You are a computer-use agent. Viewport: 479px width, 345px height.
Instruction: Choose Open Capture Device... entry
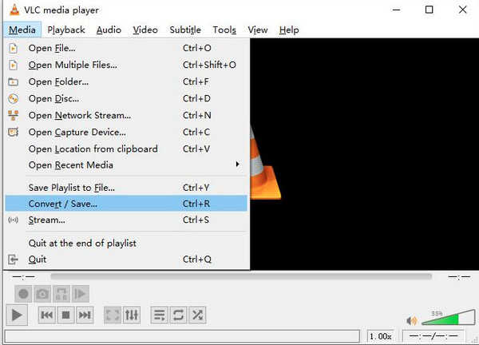click(126, 132)
